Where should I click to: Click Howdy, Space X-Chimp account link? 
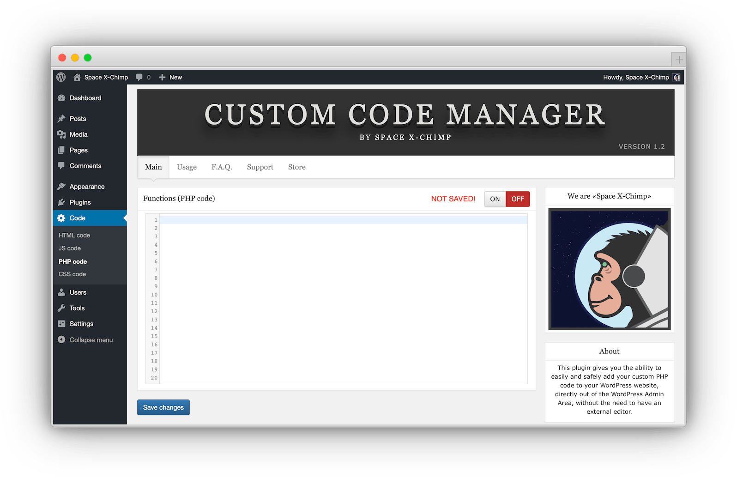[x=636, y=77]
